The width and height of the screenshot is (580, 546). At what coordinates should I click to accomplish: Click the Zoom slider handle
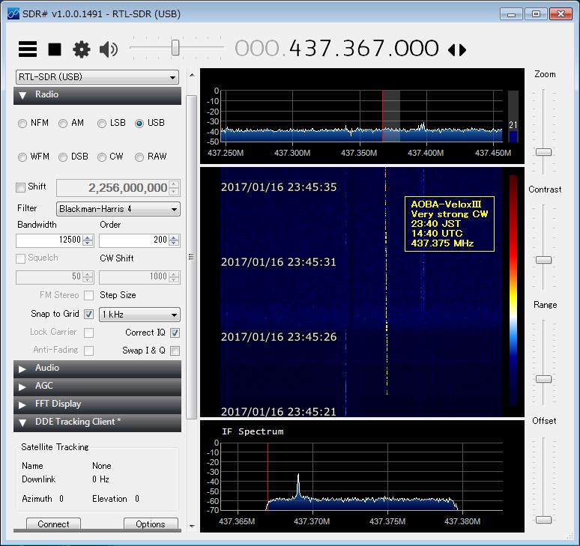click(544, 152)
